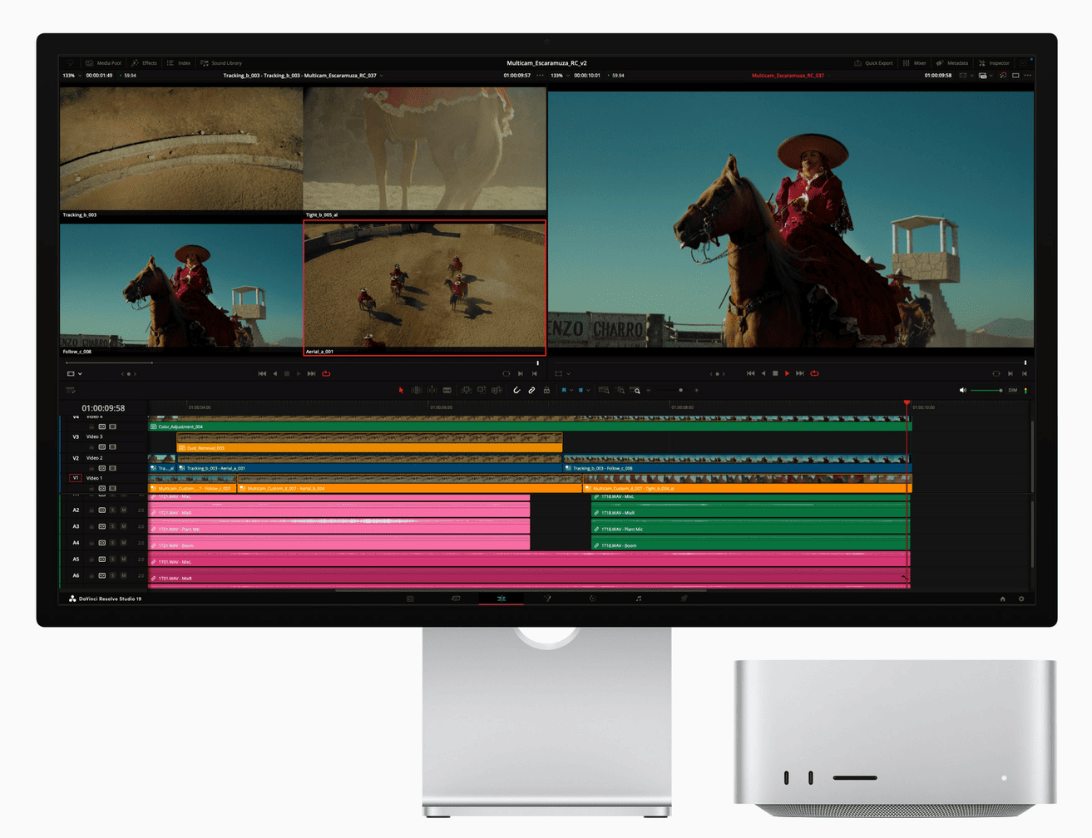Click the timeline timecode 01:00:09:58 field
This screenshot has width=1092, height=838.
(x=103, y=408)
